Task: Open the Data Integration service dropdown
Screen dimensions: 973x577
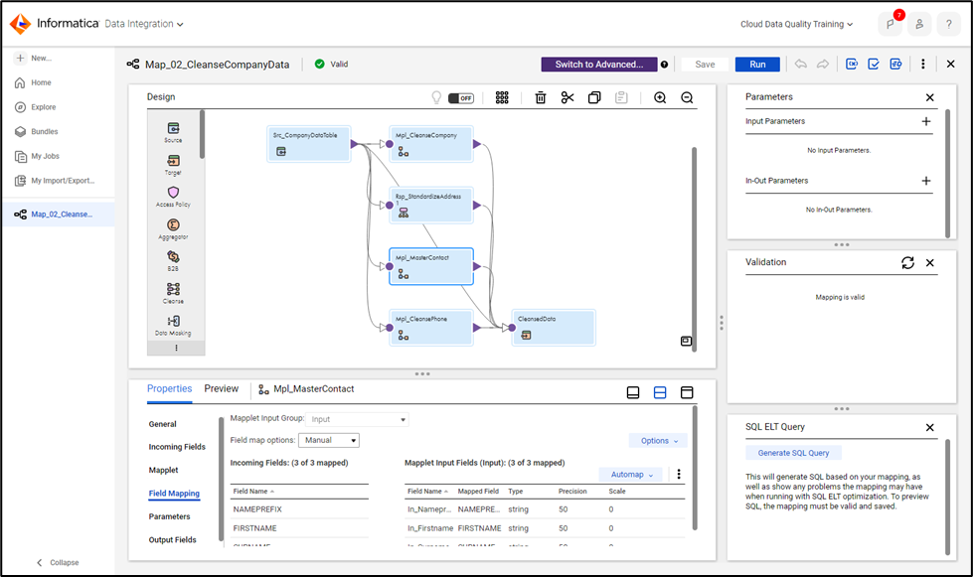Action: point(144,24)
